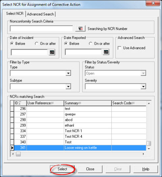Open the Select NCR tab
Screen dimensions: 162x177
pyautogui.click(x=15, y=14)
